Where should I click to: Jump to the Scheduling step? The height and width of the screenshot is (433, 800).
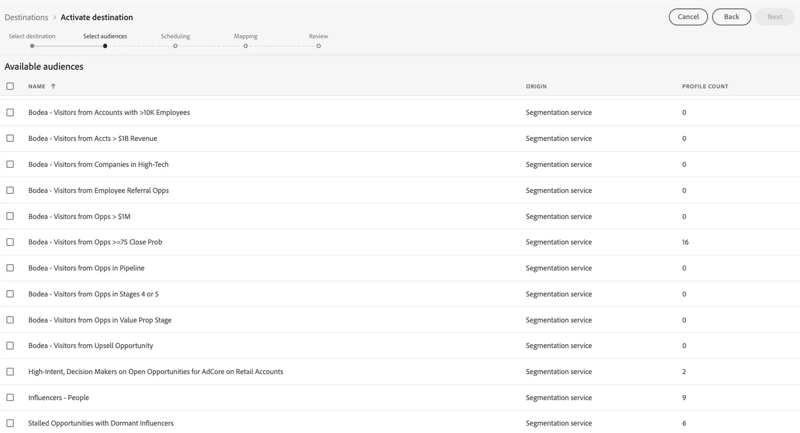(175, 36)
